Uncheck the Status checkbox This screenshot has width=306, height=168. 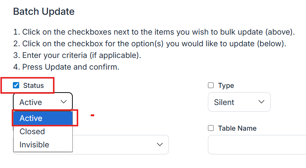[x=16, y=86]
